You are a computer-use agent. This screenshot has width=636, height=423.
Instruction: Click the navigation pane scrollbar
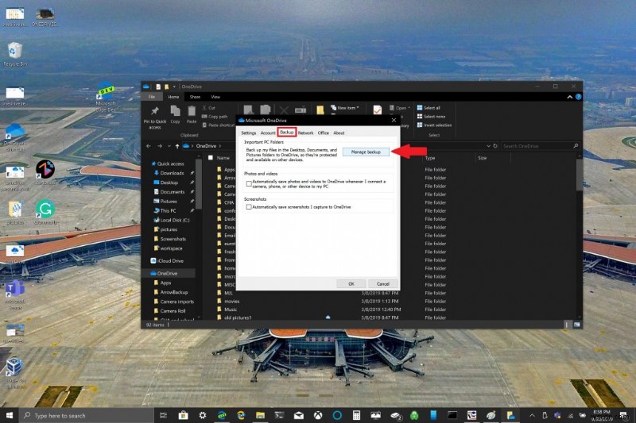(199, 185)
